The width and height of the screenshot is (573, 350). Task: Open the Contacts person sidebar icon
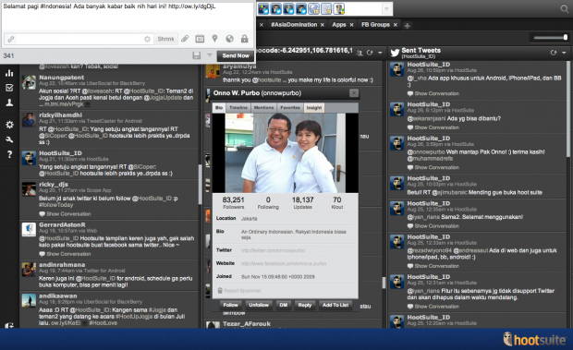(9, 103)
